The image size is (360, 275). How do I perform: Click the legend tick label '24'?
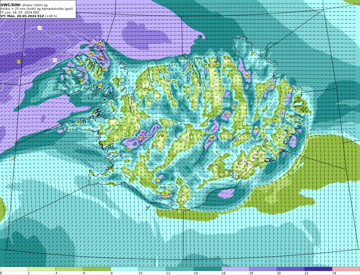coord(334,273)
